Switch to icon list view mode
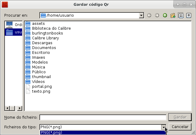Viewport: 196px width, 135px height. tap(181, 15)
